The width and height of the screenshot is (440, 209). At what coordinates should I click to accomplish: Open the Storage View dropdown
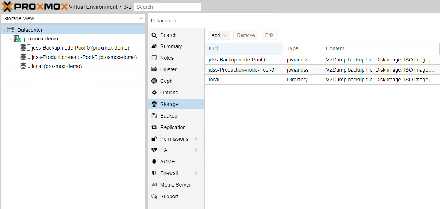point(141,18)
